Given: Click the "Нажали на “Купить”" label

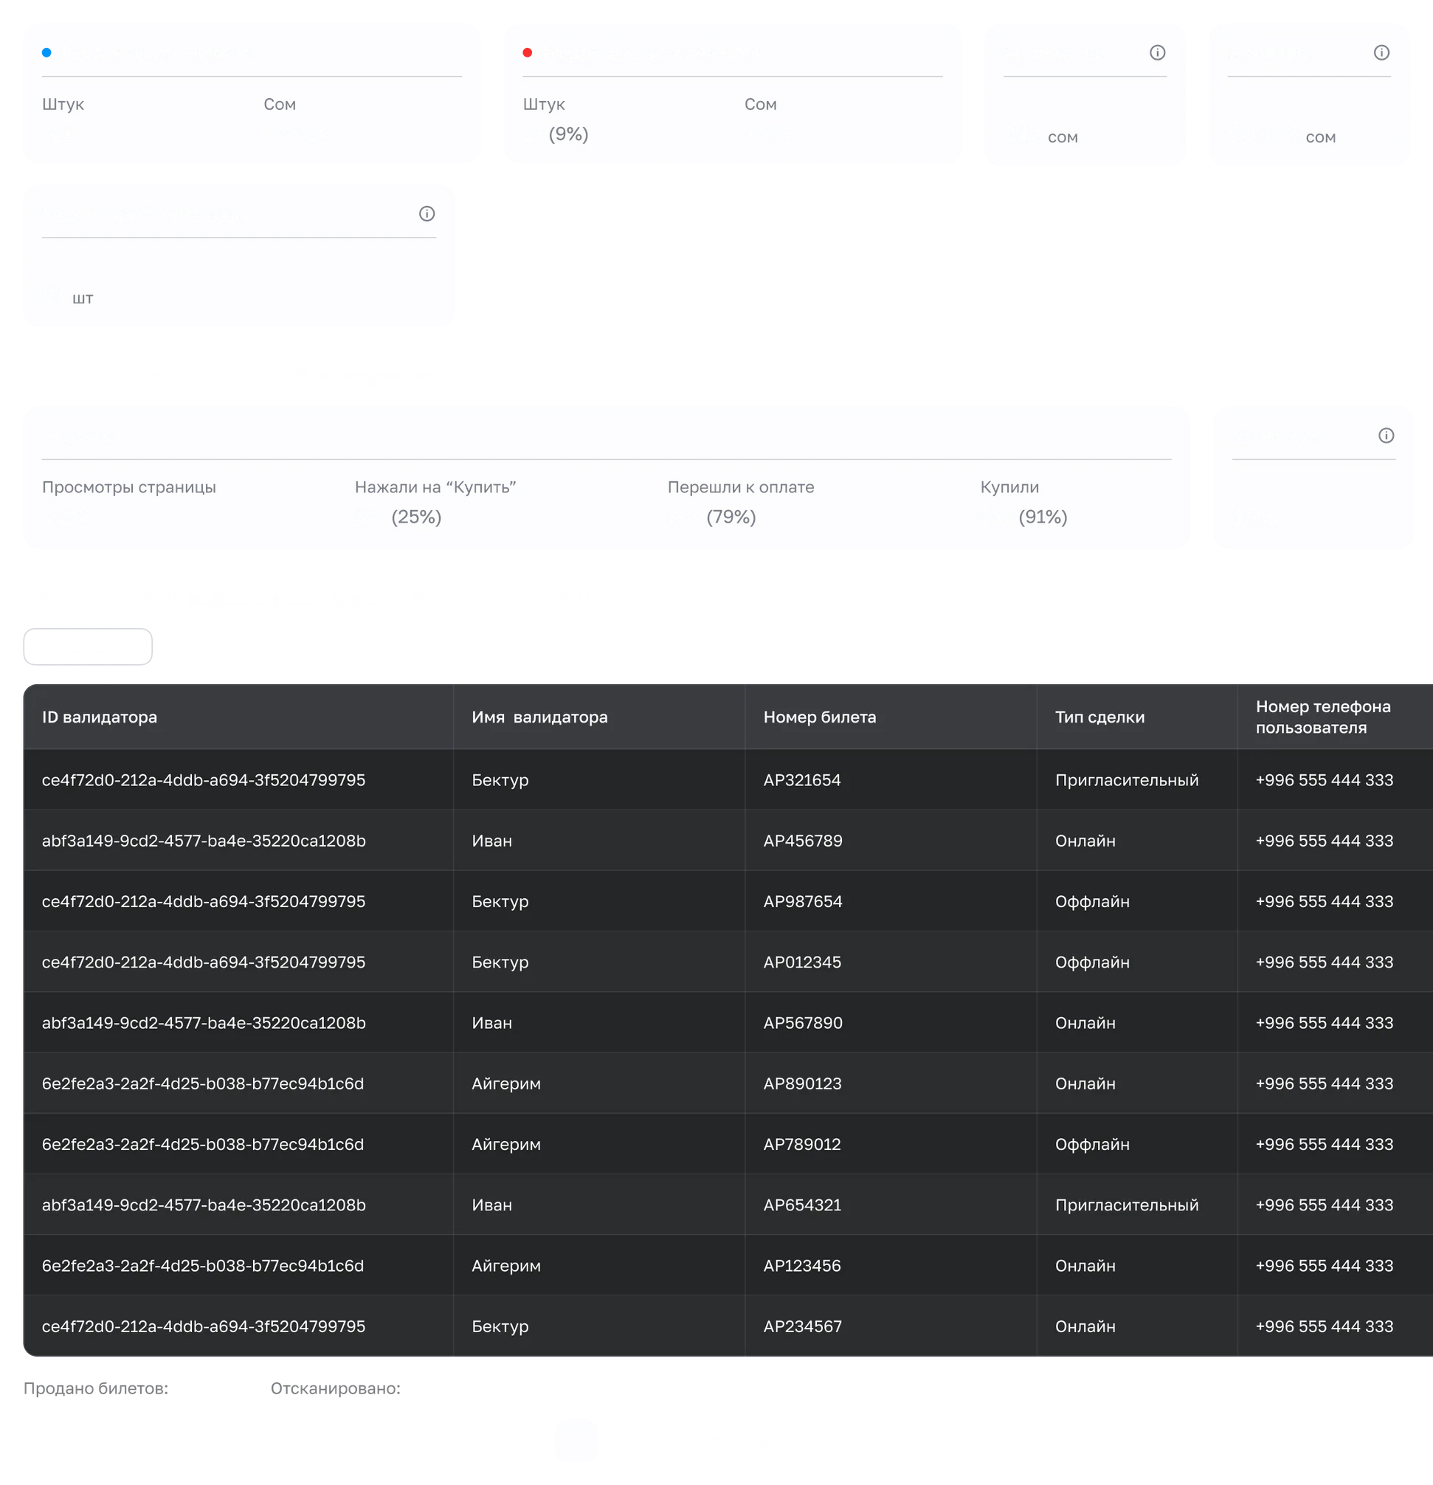Looking at the screenshot, I should [435, 486].
